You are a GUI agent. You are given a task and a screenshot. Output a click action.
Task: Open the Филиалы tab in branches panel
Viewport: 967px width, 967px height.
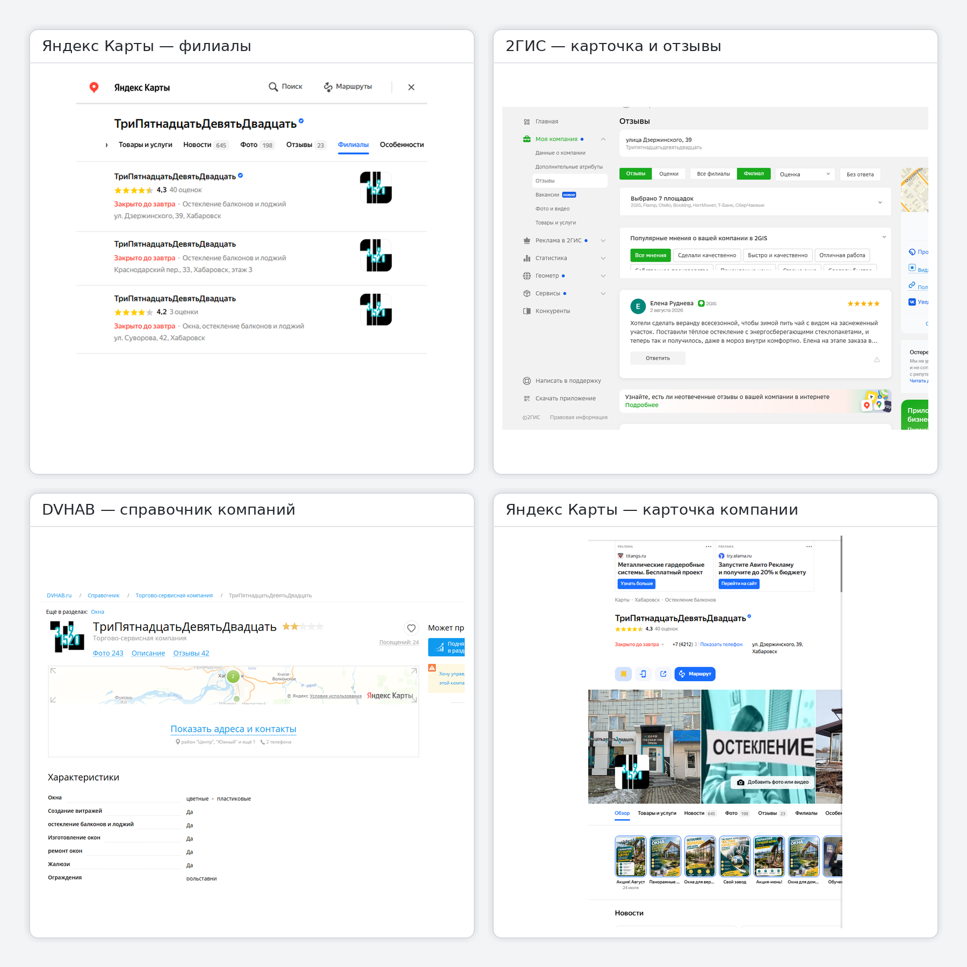pos(353,145)
